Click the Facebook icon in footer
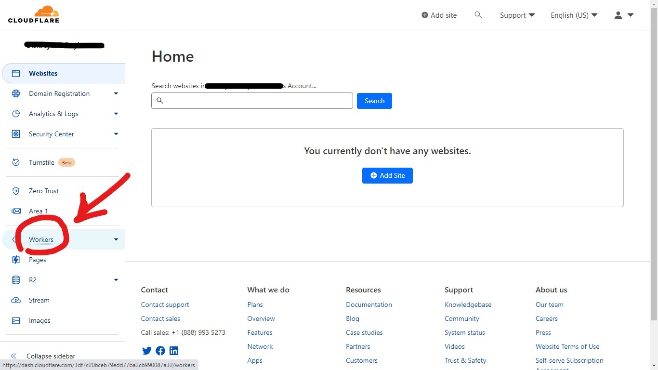 point(160,351)
